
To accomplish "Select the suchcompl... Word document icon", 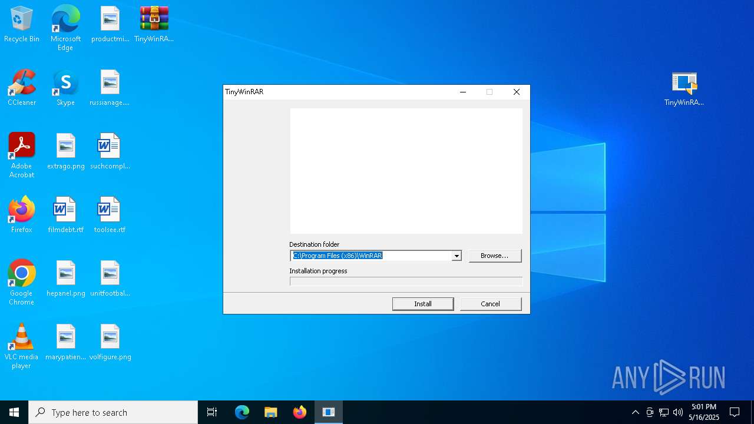I will (x=110, y=151).
